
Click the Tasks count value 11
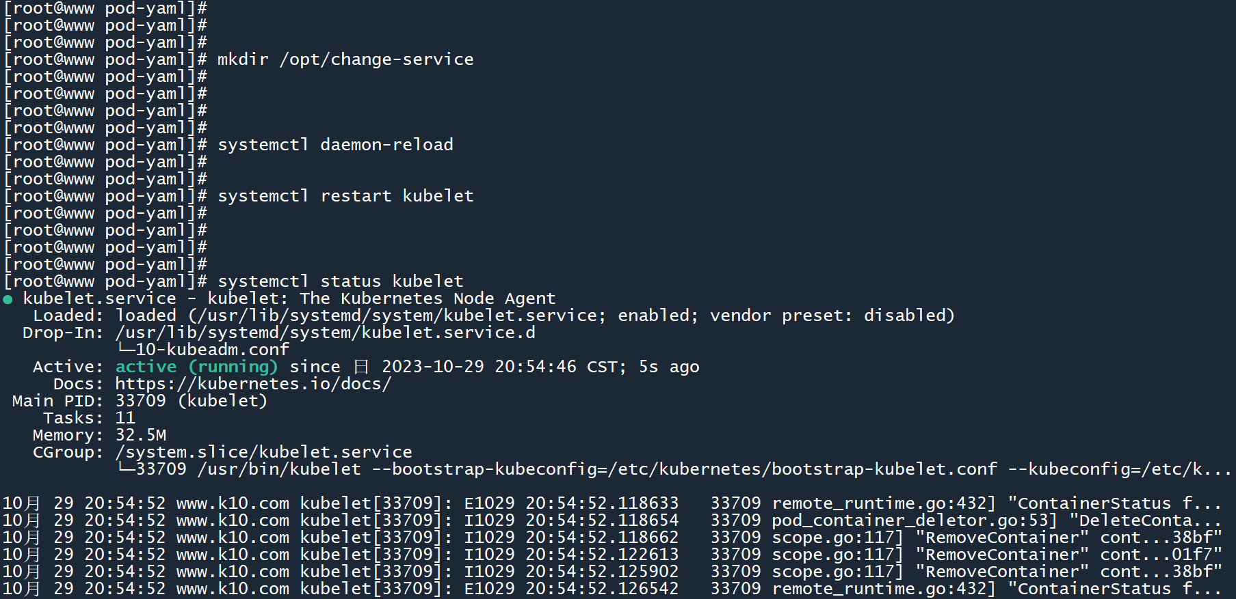click(125, 418)
